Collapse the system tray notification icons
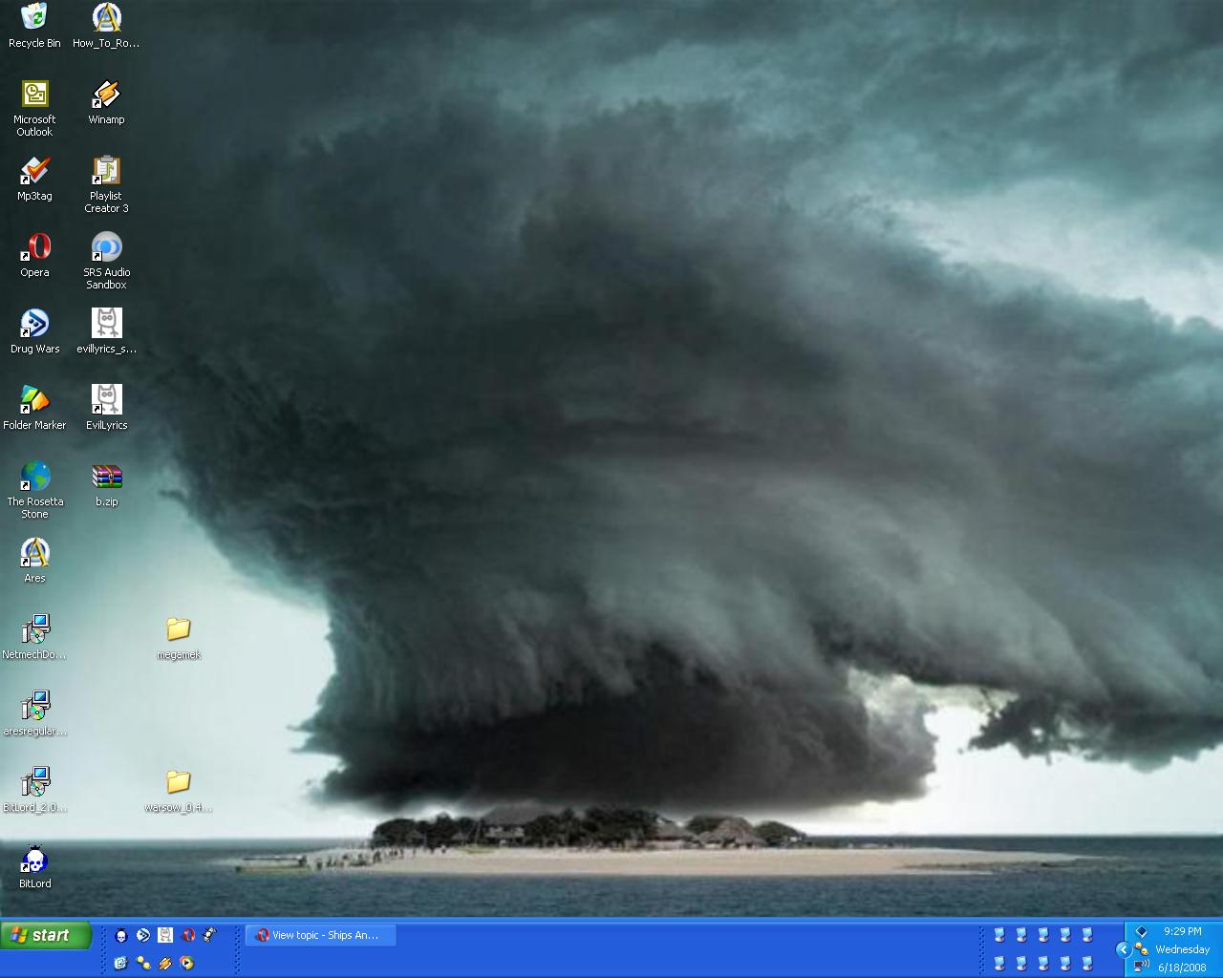 point(1124,949)
